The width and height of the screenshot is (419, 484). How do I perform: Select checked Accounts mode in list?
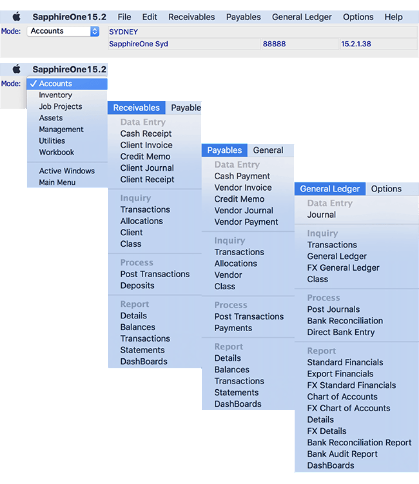click(x=67, y=84)
